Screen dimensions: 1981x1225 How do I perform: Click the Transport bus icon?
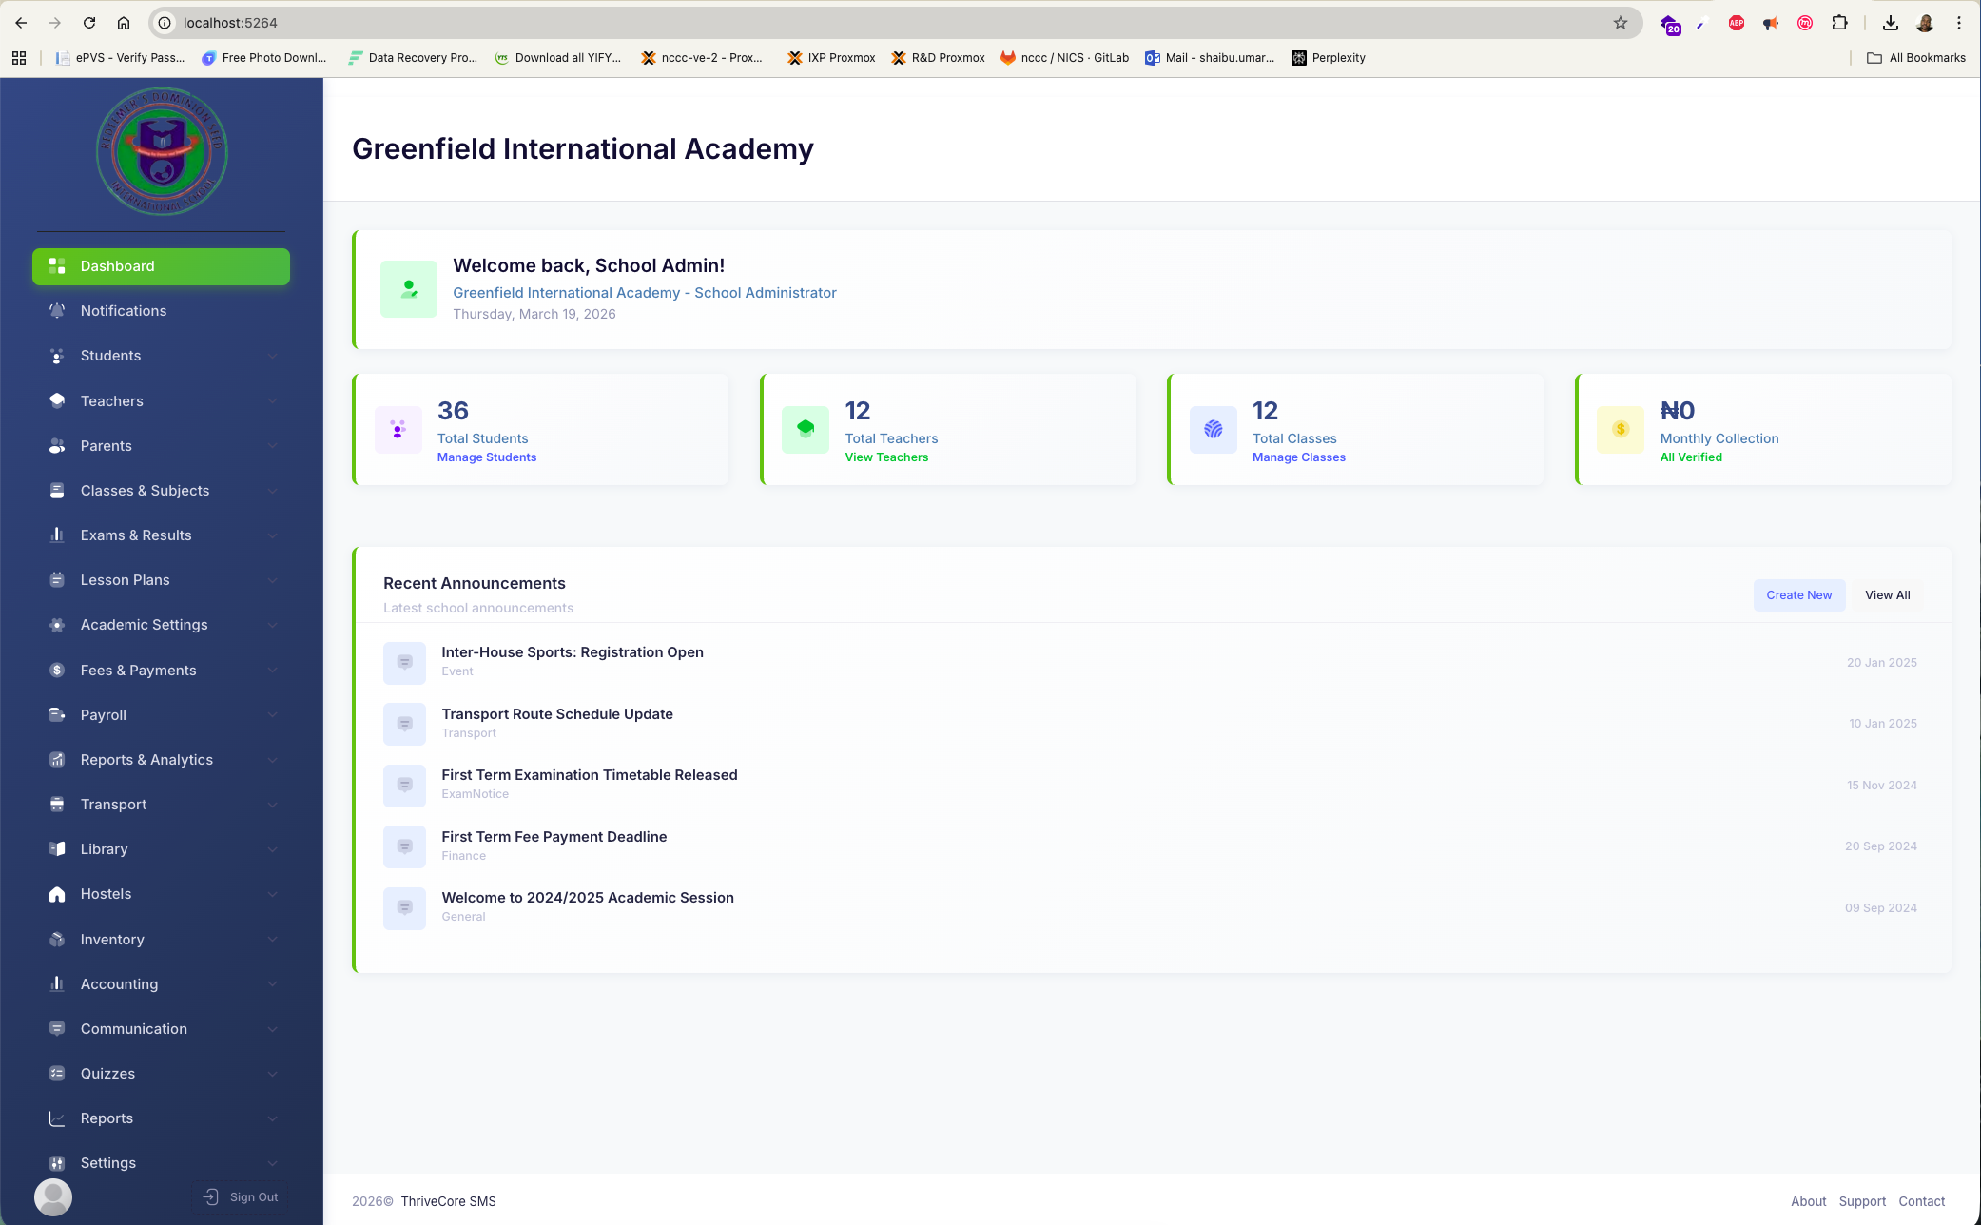coord(57,805)
